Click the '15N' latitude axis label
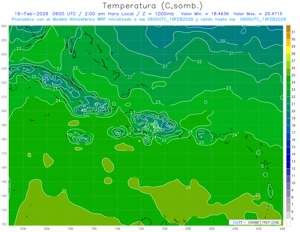Viewport: 300px width, 232px height. [4, 182]
